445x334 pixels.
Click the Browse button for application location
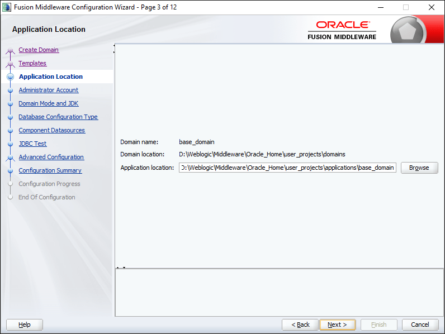[419, 168]
